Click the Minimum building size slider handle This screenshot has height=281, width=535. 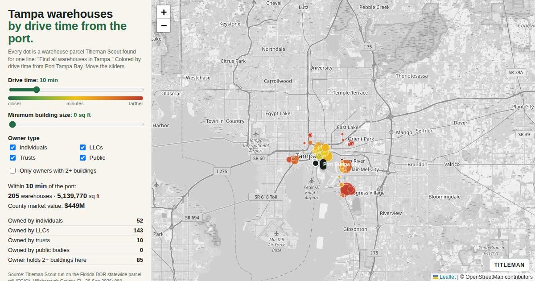(12, 124)
